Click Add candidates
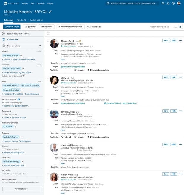Screen dimensions: 184x195 [x=94, y=27]
